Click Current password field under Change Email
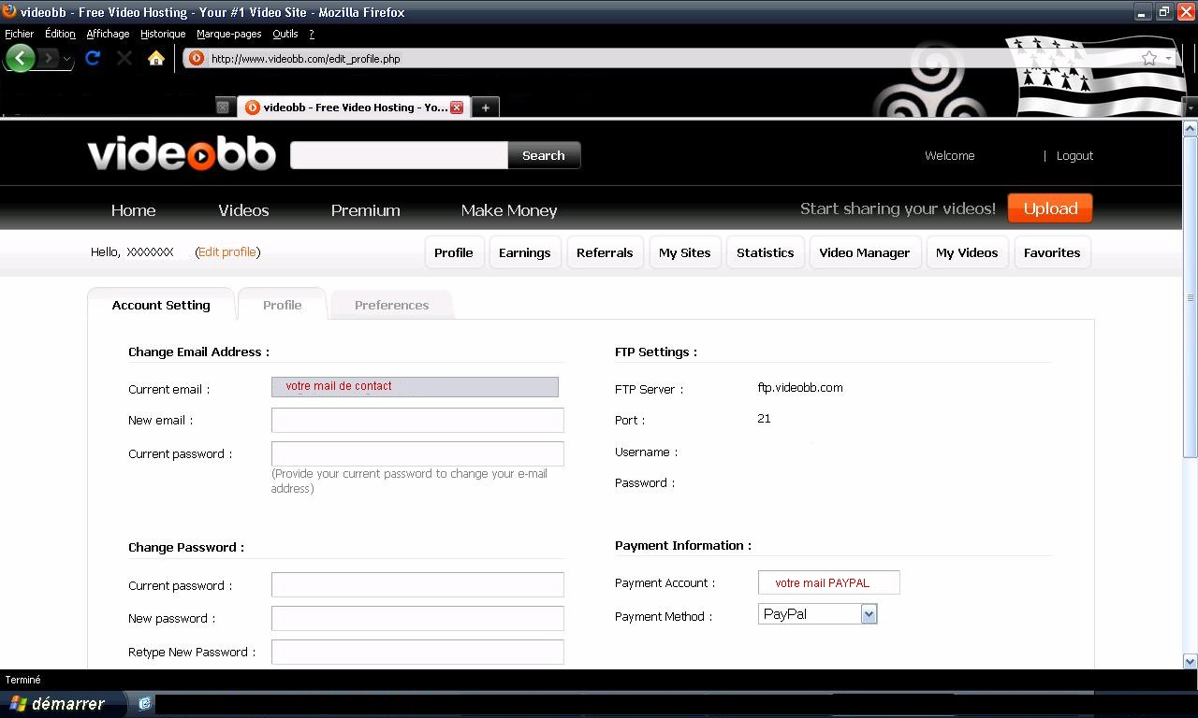This screenshot has width=1198, height=718. 417,453
